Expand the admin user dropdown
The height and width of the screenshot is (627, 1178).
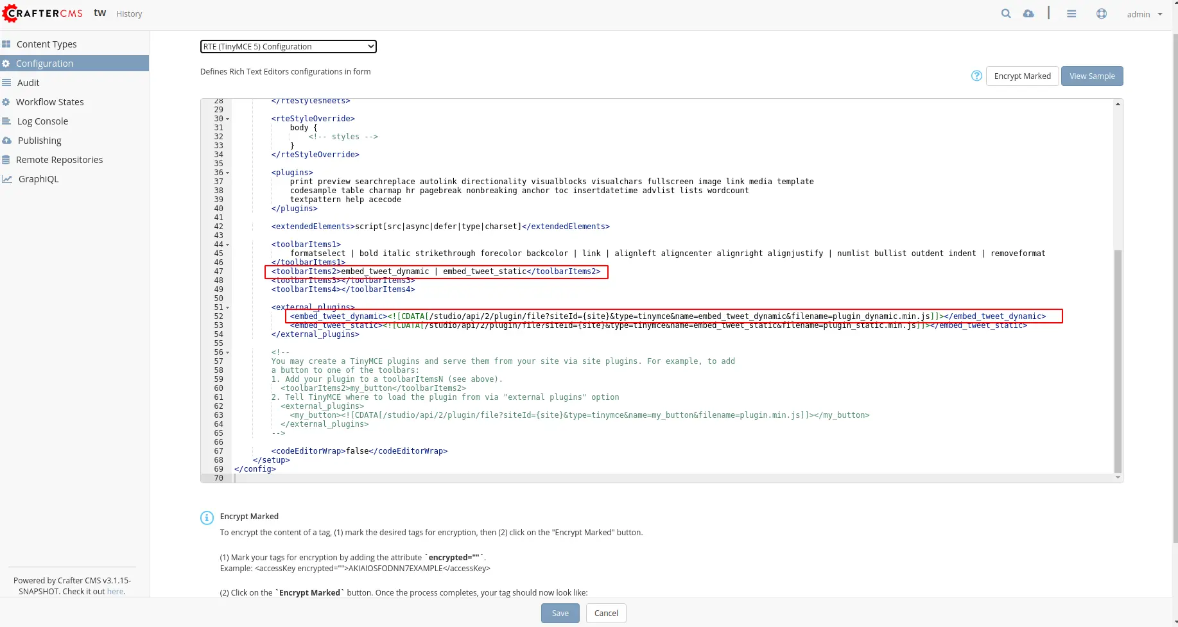click(1144, 14)
